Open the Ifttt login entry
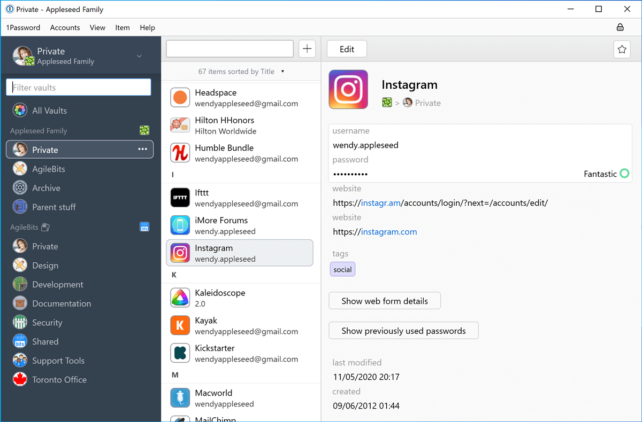 (x=240, y=198)
